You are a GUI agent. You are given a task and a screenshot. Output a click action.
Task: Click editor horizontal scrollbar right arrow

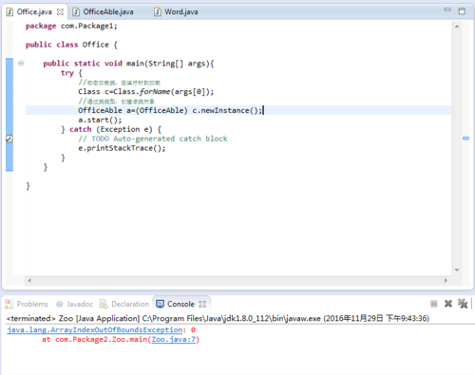click(446, 280)
